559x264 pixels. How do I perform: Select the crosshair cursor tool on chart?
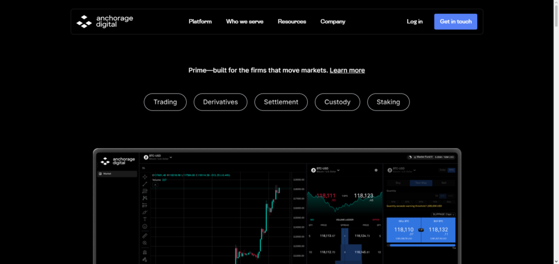point(145,177)
